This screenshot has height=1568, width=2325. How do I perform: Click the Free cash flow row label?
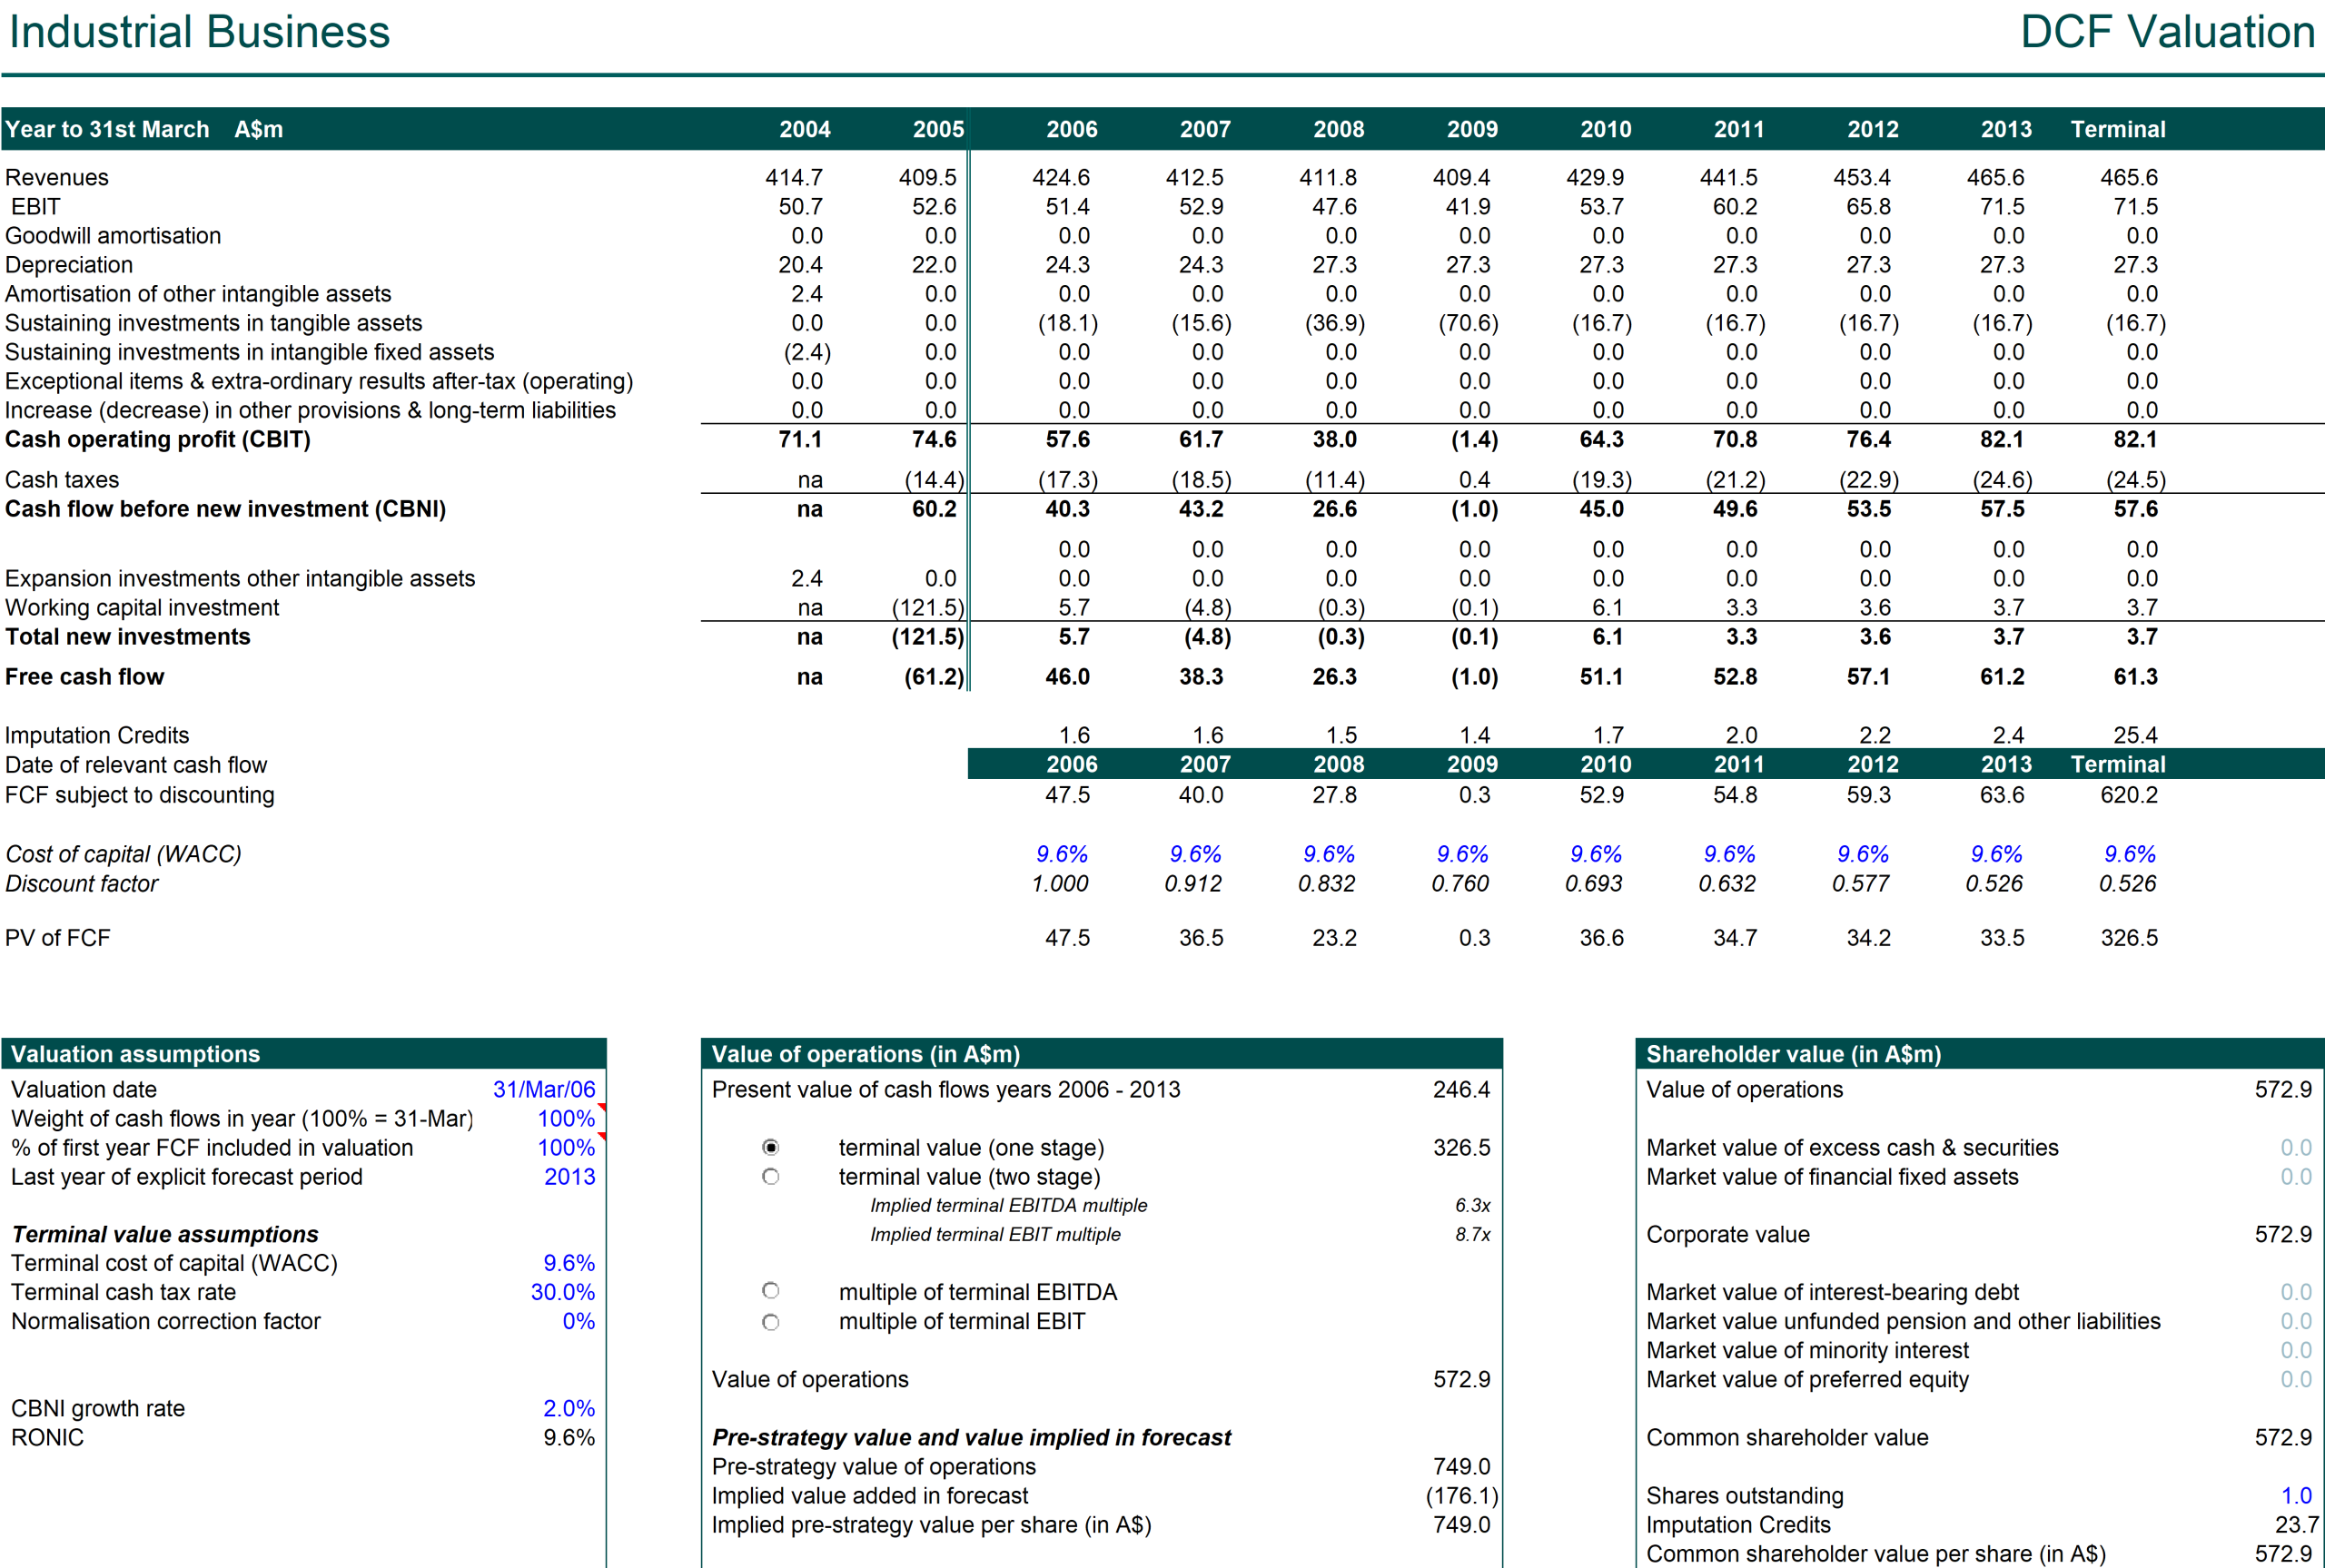[x=85, y=677]
